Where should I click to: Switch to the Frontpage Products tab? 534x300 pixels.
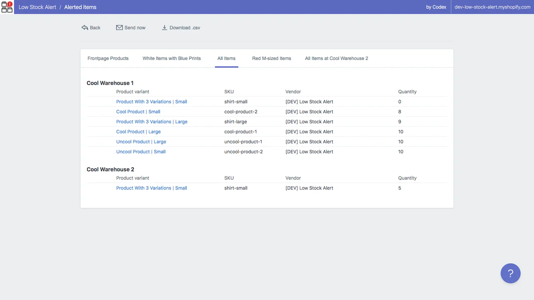[x=108, y=58]
